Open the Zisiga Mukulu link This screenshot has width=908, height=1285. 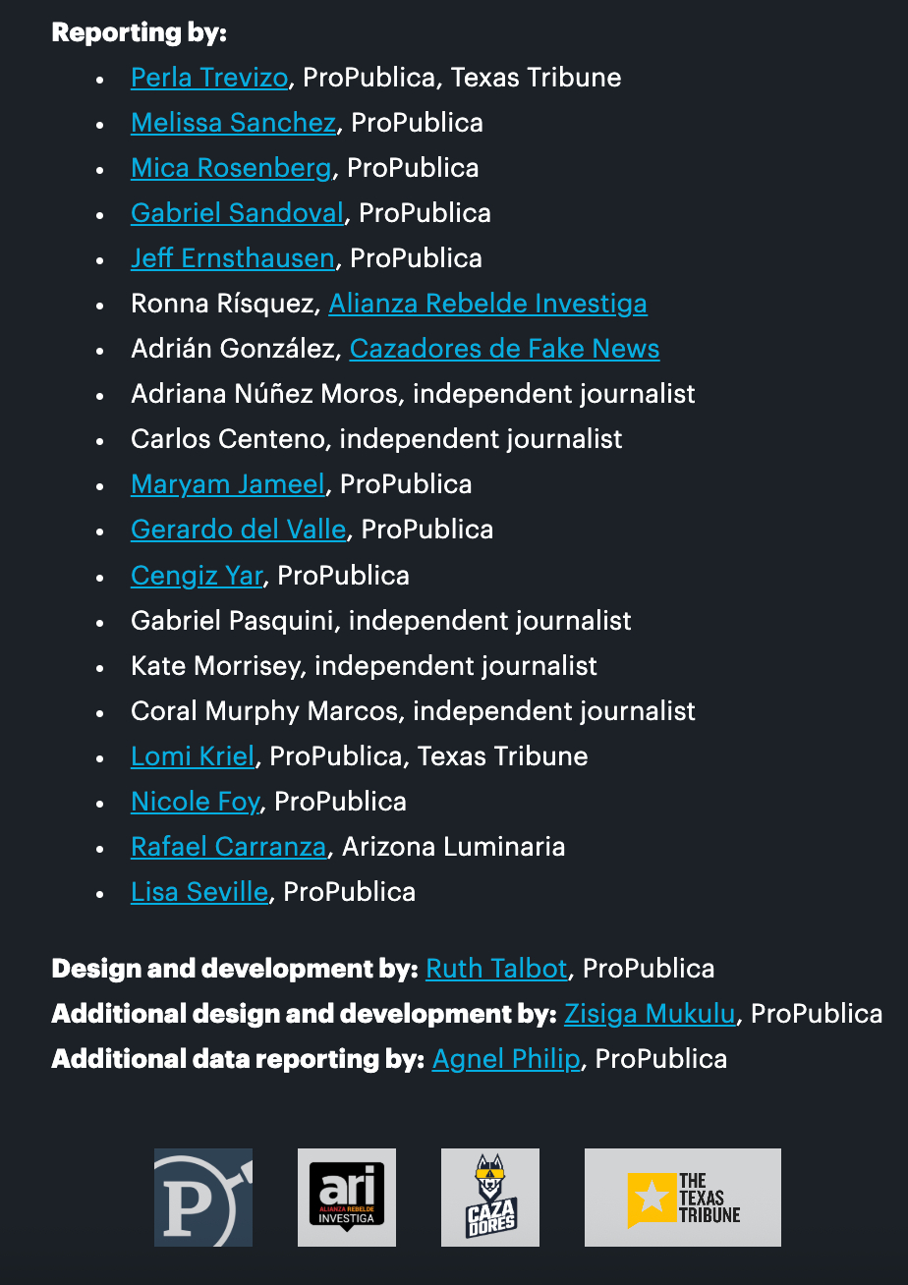point(650,1013)
